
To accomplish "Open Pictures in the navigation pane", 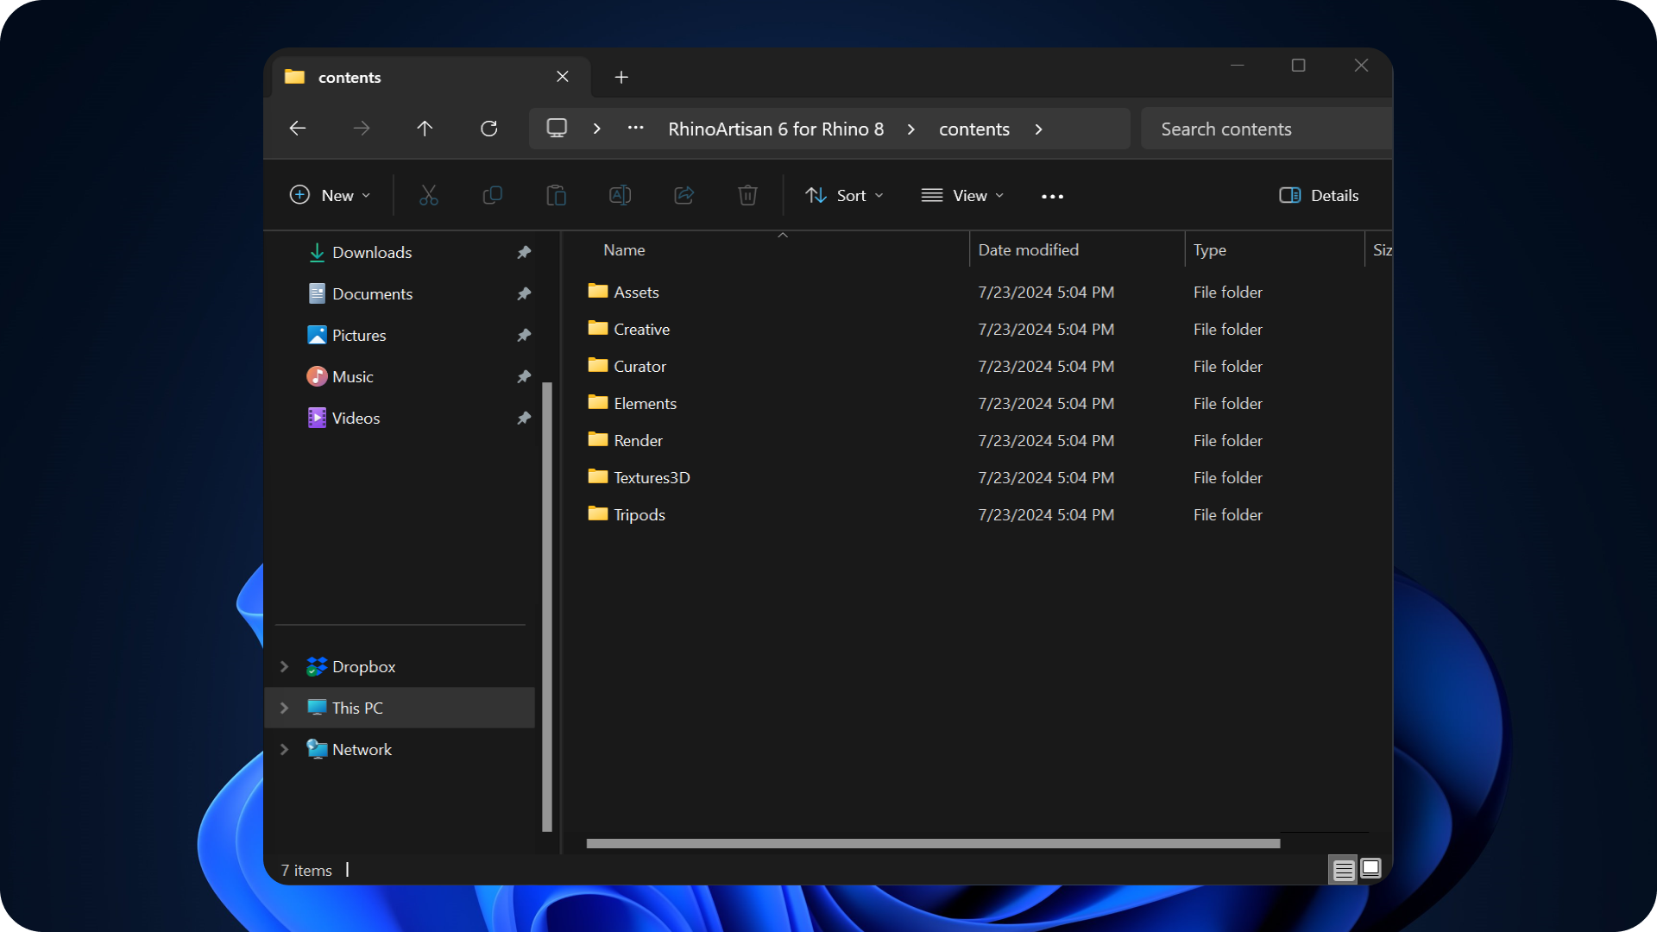I will (359, 335).
